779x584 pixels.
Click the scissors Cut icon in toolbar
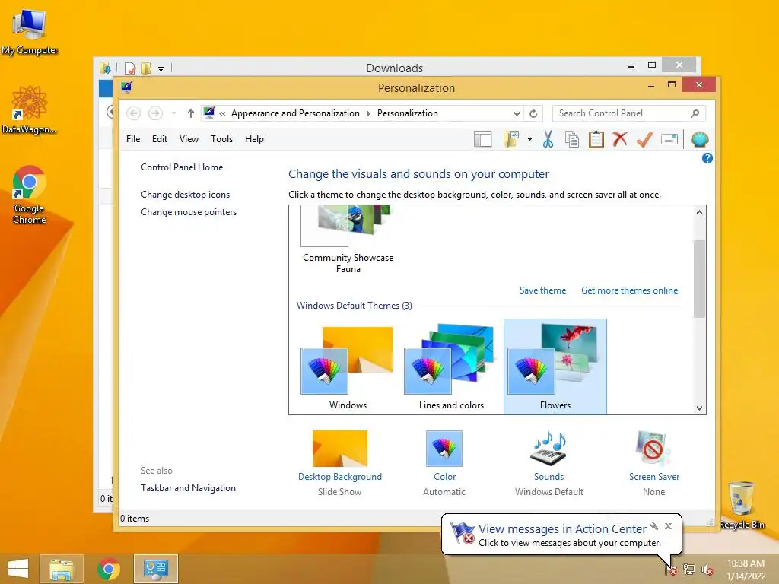(548, 140)
